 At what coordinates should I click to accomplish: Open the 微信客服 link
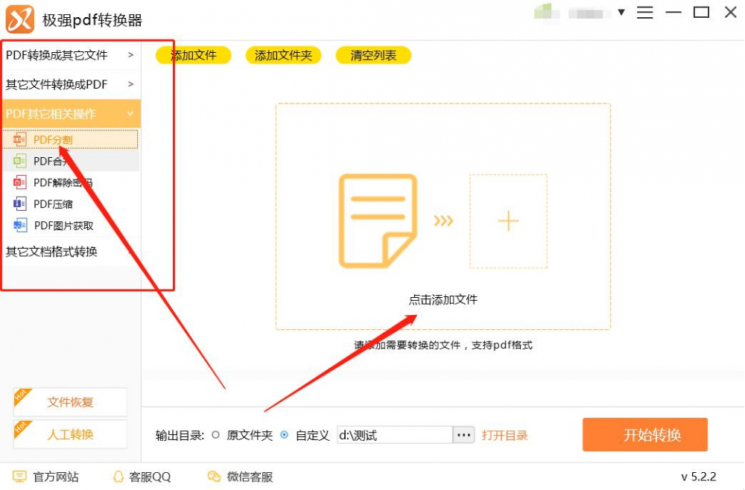coord(250,477)
